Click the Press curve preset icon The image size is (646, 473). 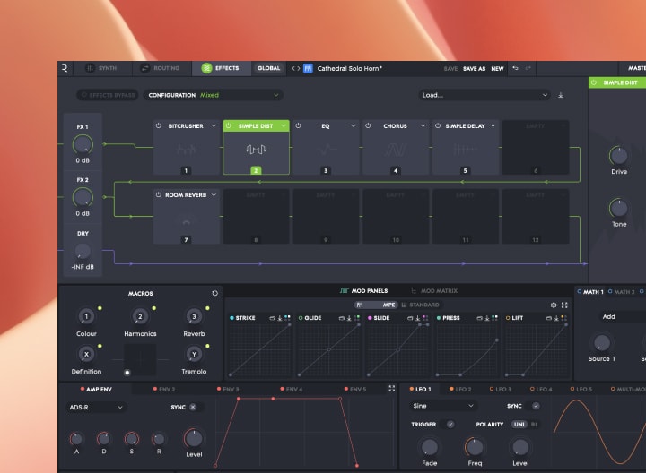[x=479, y=318]
